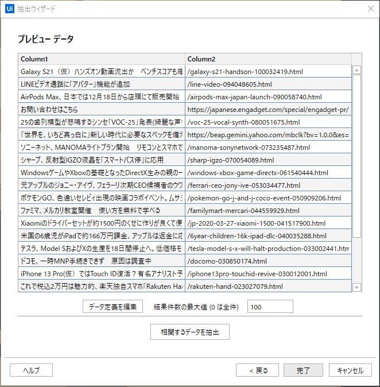The height and width of the screenshot is (387, 380).
Task: Click the table scrollbar up arrow
Action: click(x=356, y=70)
